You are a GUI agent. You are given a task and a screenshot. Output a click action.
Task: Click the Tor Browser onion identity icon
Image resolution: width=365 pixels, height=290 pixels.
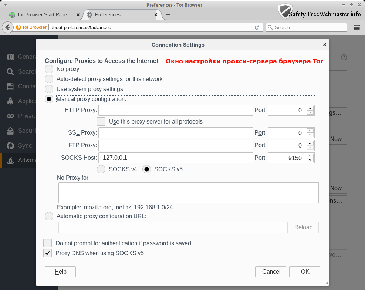tap(18, 27)
